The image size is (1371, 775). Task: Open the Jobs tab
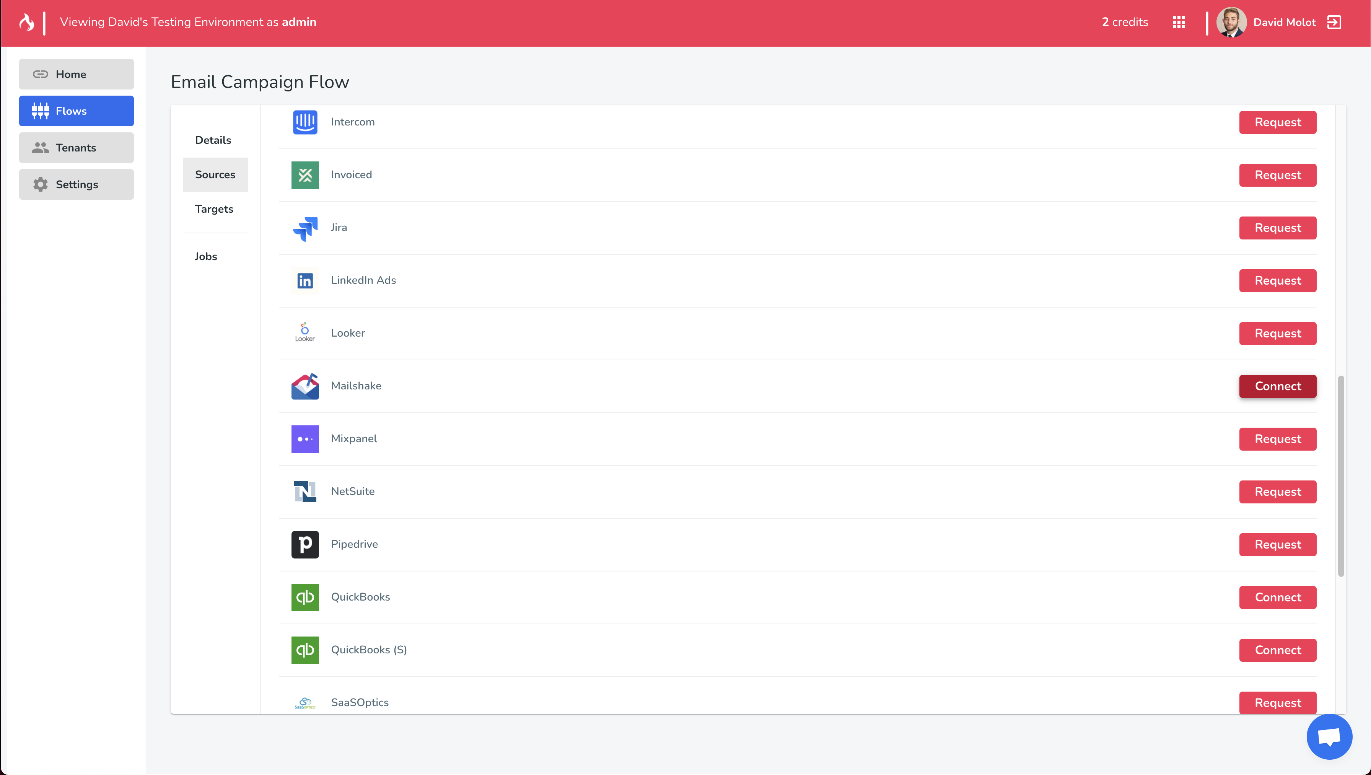(x=215, y=257)
